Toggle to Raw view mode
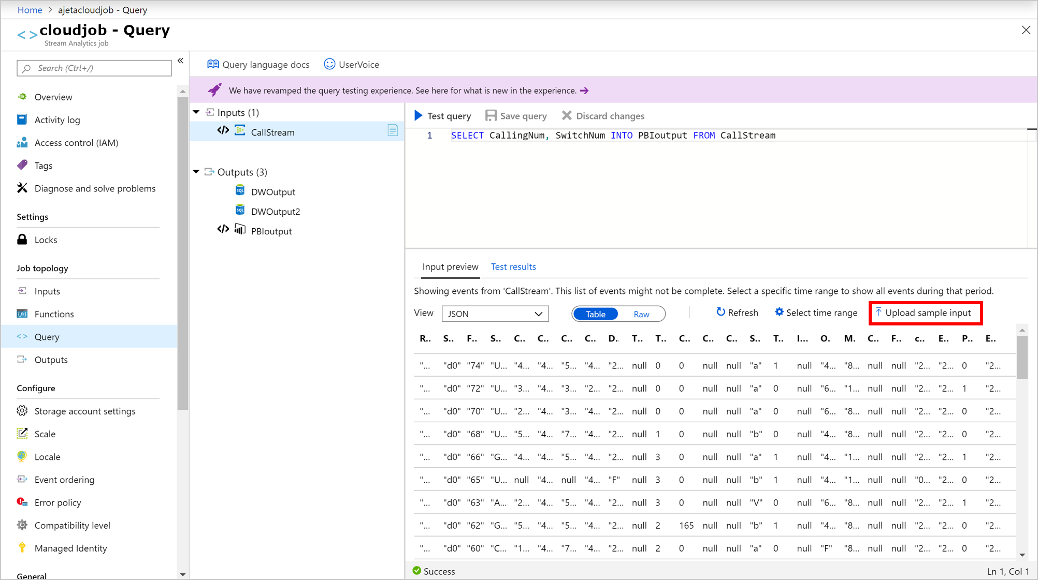This screenshot has height=580, width=1038. coord(641,314)
